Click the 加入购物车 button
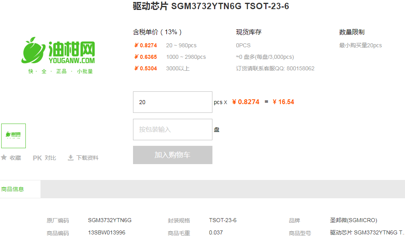Image resolution: width=405 pixels, height=238 pixels. [x=173, y=155]
